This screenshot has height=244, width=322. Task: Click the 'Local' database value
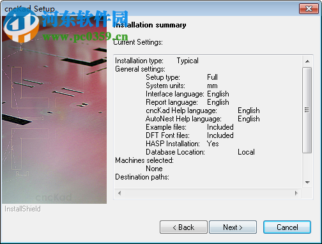246,152
